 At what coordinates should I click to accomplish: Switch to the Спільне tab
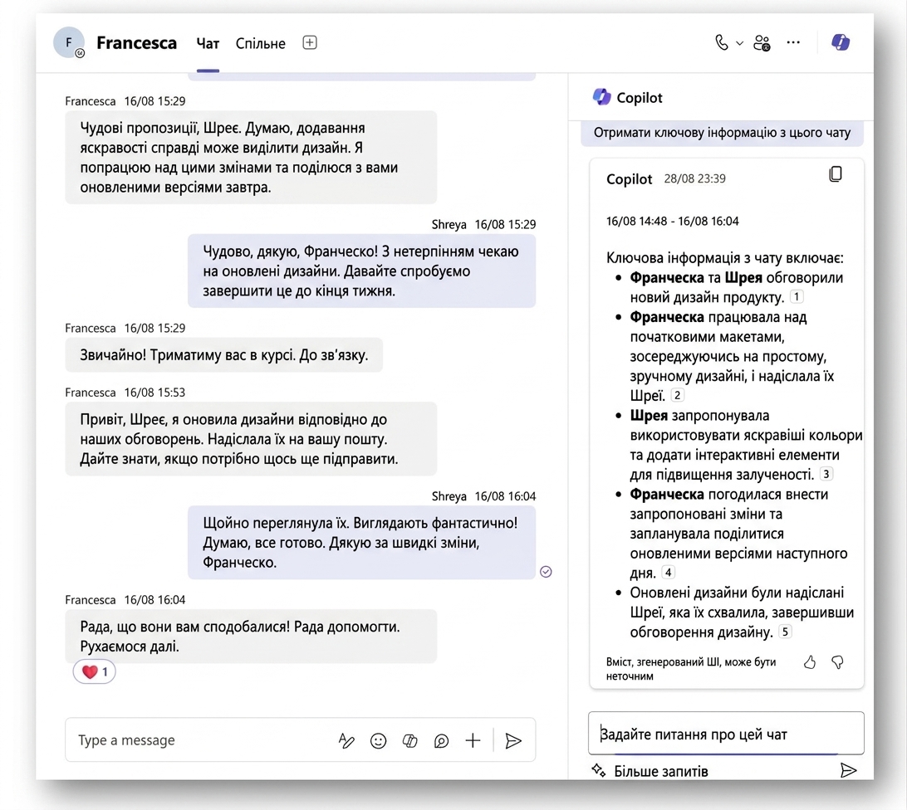point(260,43)
